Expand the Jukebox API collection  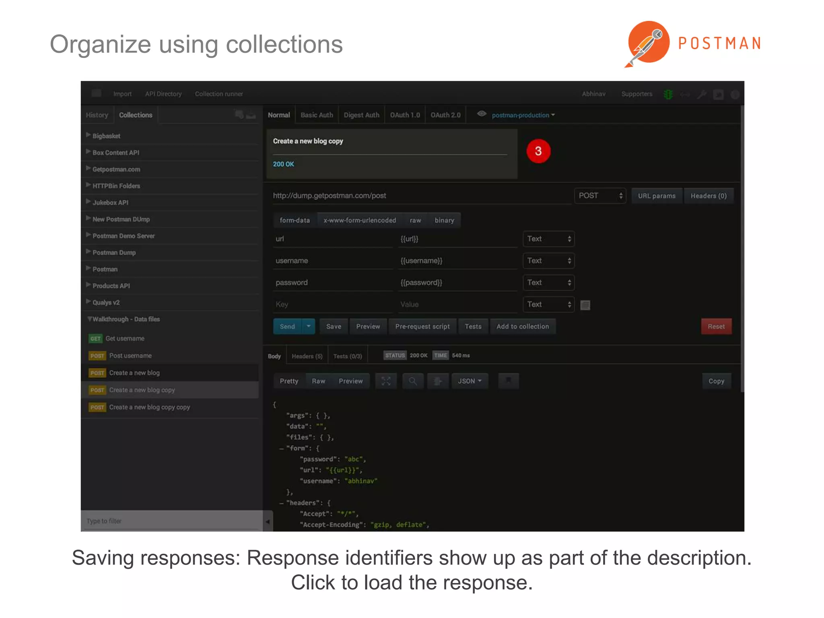(89, 202)
